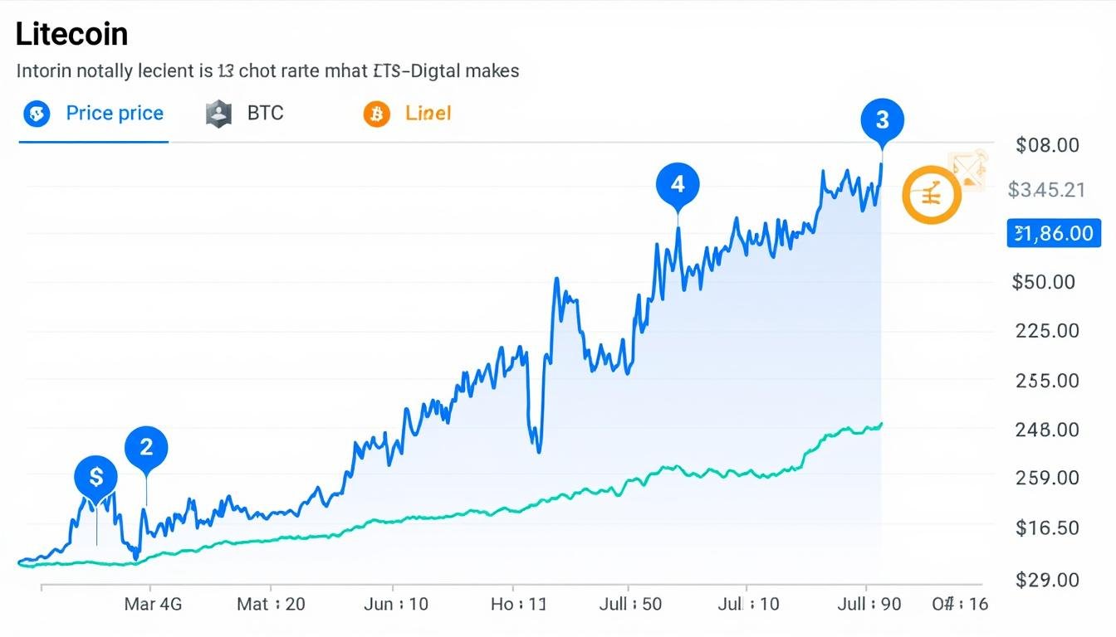The width and height of the screenshot is (1116, 637).
Task: Click the Litecoin heading
Action: (71, 33)
